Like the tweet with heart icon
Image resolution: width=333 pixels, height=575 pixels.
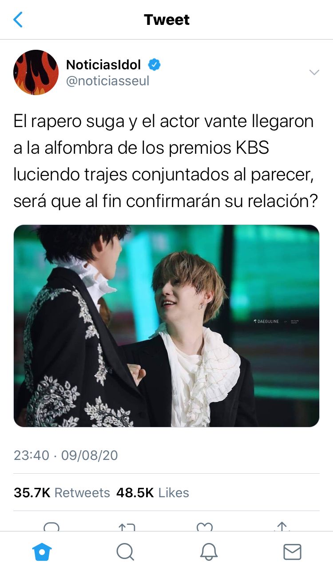204,527
